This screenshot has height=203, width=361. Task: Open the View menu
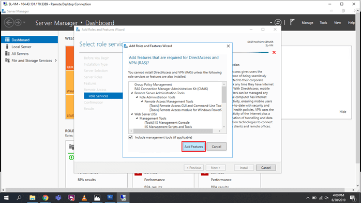click(337, 23)
